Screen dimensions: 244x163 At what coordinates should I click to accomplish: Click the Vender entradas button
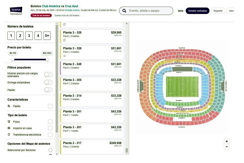tap(197, 11)
